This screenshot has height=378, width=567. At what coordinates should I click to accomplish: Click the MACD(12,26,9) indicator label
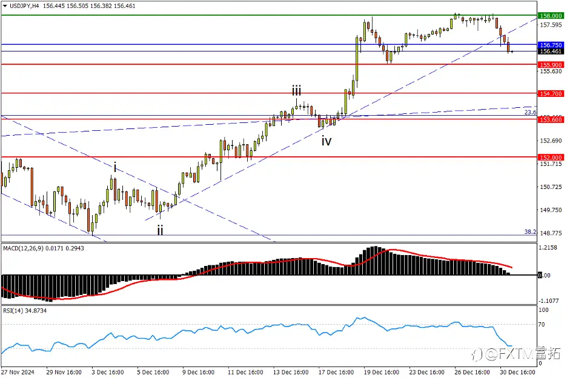coord(23,248)
